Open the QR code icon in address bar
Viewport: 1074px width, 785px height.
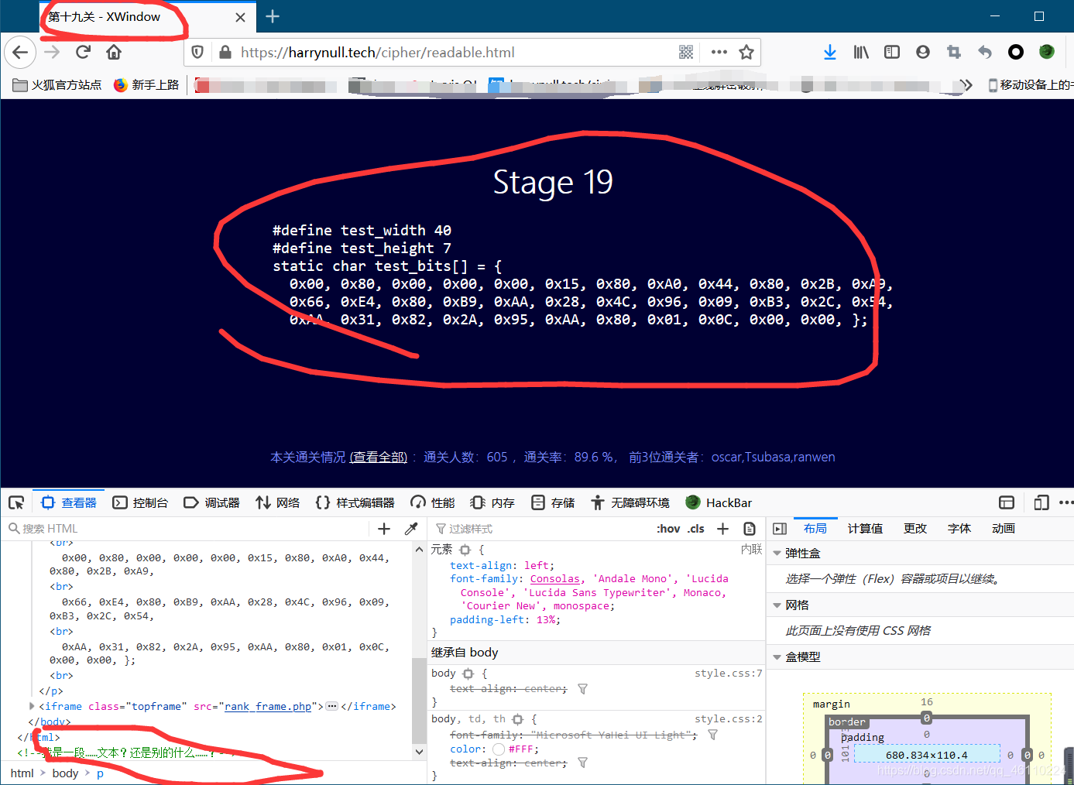(686, 52)
